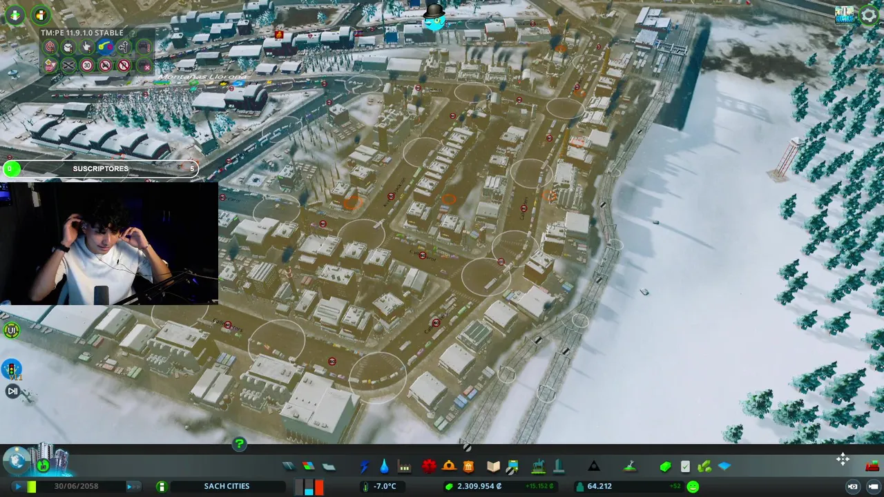The height and width of the screenshot is (497, 884).
Task: Open the Education book menu
Action: coord(493,467)
